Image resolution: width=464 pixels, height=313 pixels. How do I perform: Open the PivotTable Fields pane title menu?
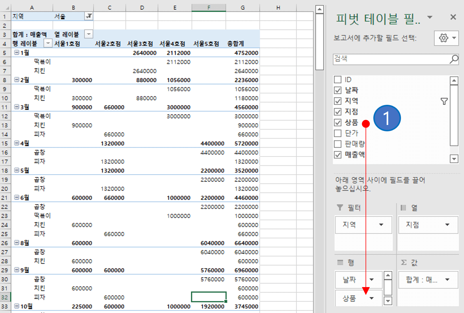point(430,17)
